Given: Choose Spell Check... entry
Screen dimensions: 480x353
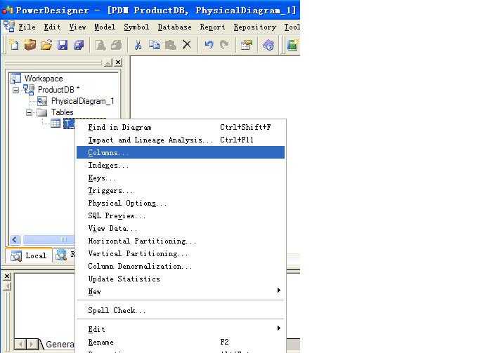Looking at the screenshot, I should [x=181, y=310].
